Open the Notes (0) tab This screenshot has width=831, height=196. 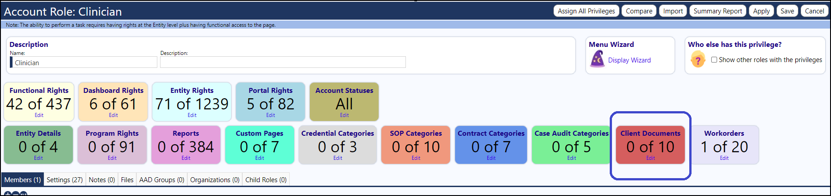pyautogui.click(x=102, y=179)
